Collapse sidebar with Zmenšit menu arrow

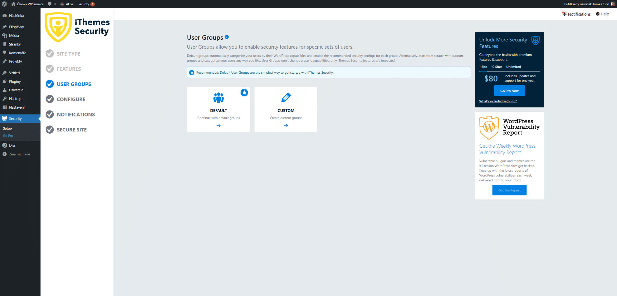coord(5,154)
